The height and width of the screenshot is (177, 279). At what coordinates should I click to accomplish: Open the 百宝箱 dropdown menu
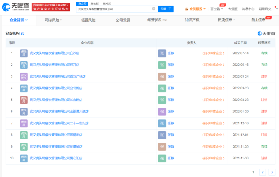217,9
